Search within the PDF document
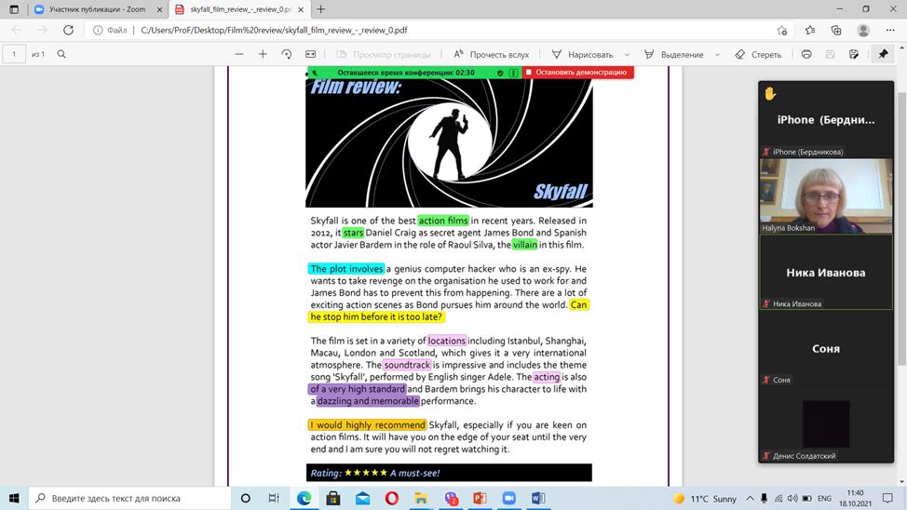Viewport: 907px width, 510px height. click(61, 54)
